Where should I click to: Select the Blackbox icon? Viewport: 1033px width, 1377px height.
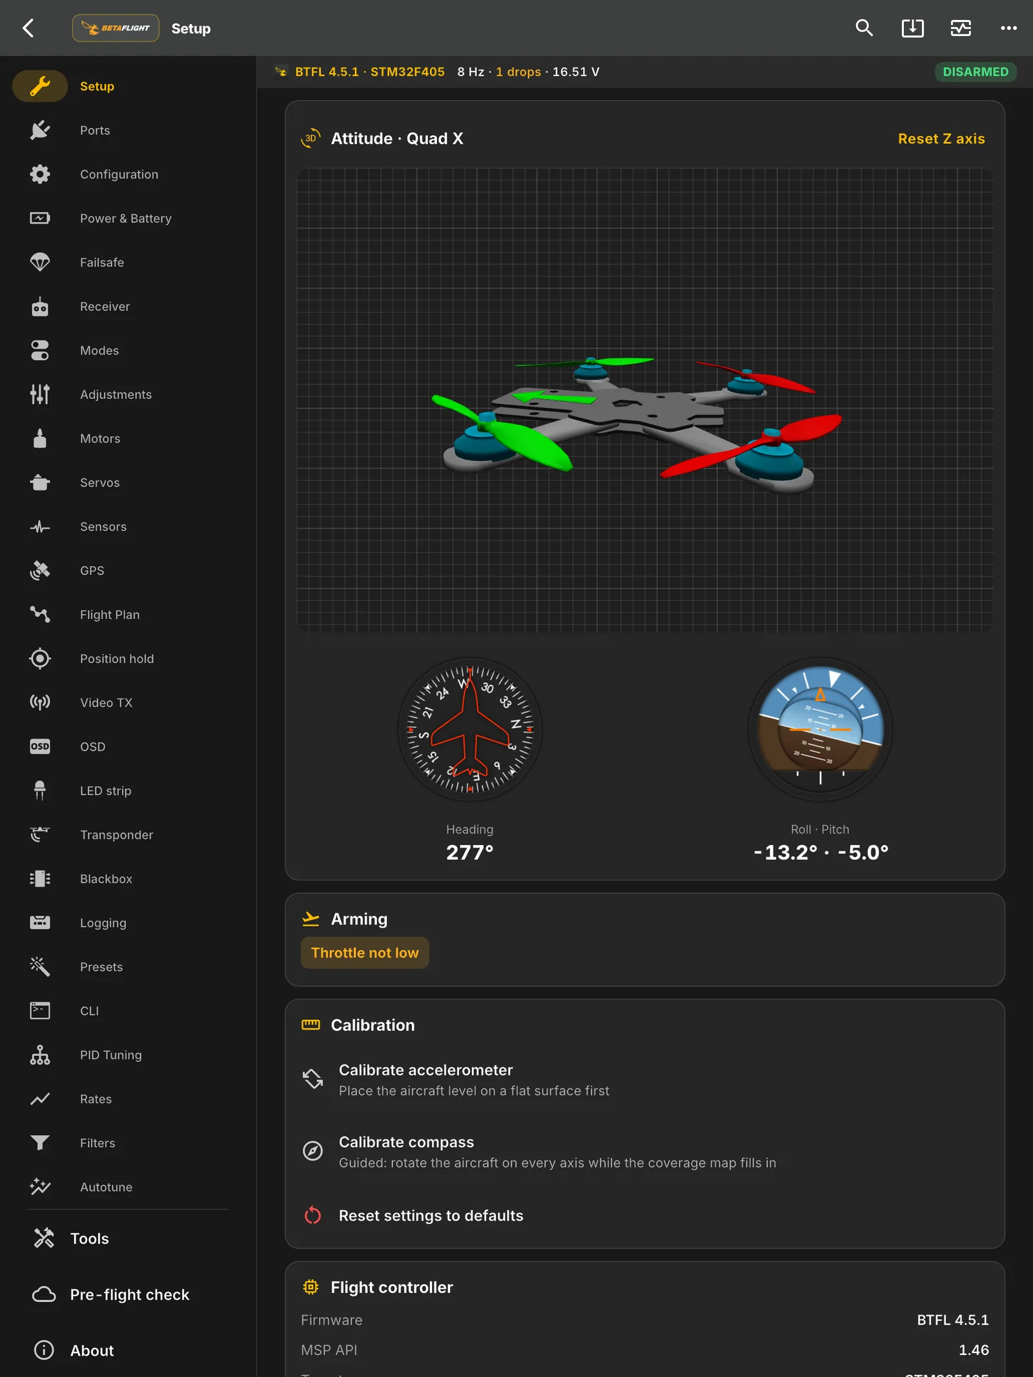(40, 879)
